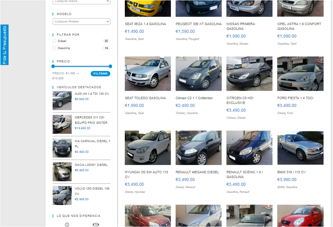Click the Diésel count badge 30
This screenshot has height=227, width=333.
tap(106, 41)
